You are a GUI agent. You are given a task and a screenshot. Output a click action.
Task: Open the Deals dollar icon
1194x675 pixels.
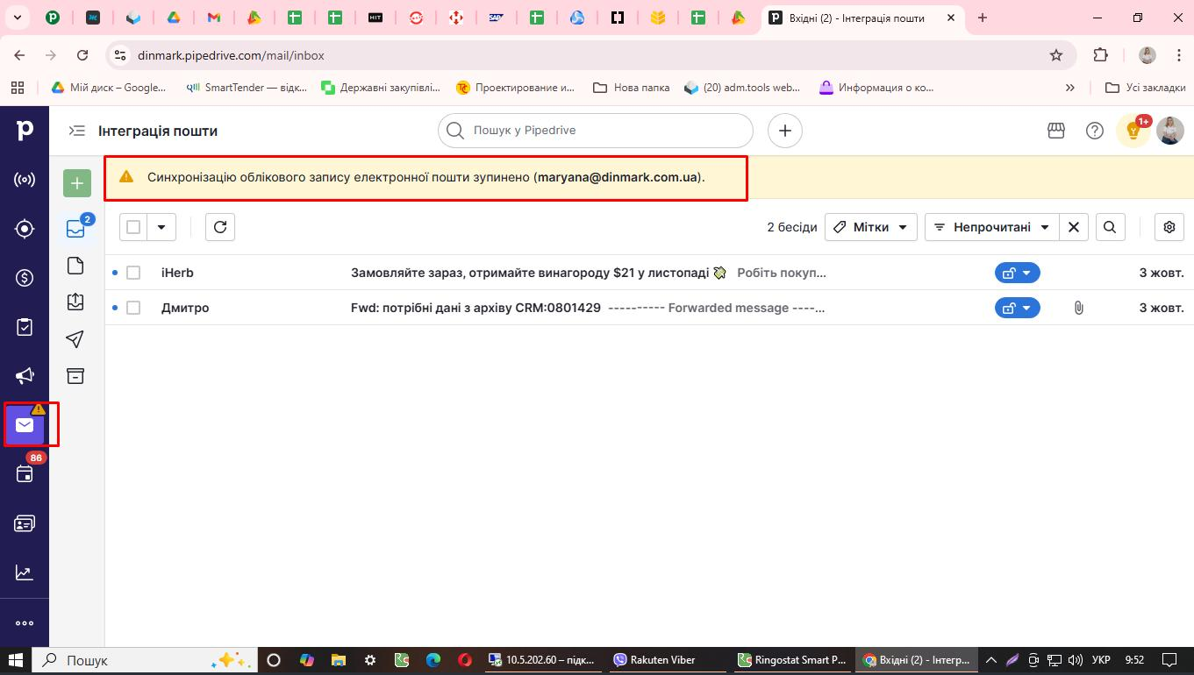coord(25,278)
